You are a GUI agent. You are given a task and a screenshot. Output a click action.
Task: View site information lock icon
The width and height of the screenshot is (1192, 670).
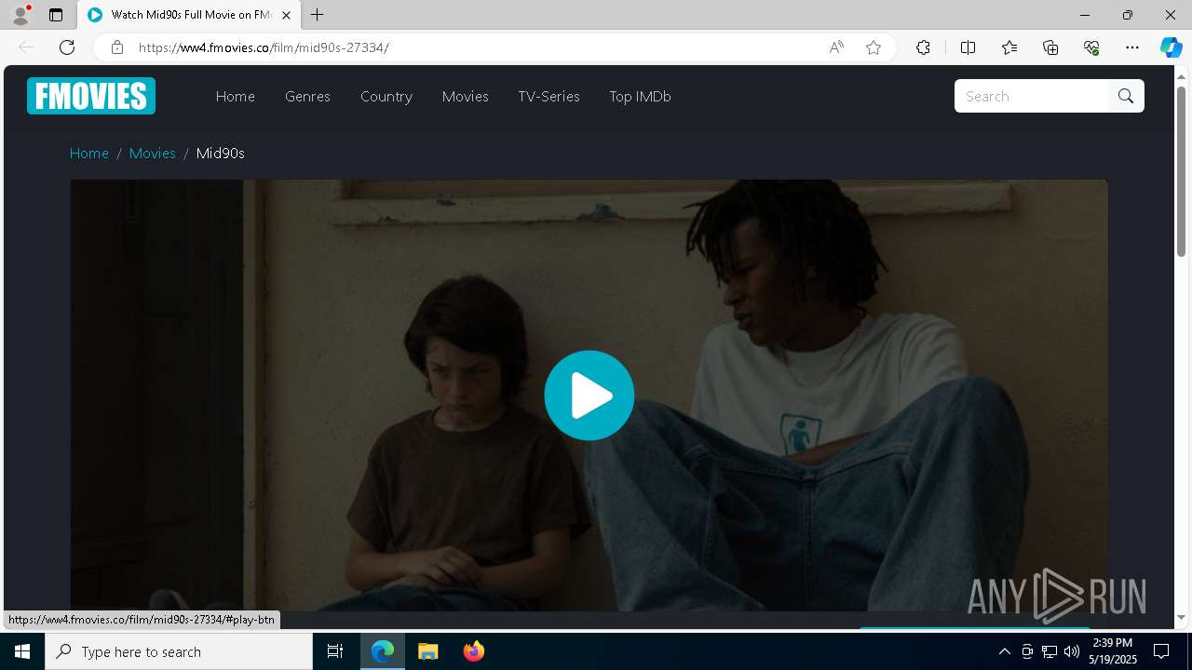tap(117, 47)
